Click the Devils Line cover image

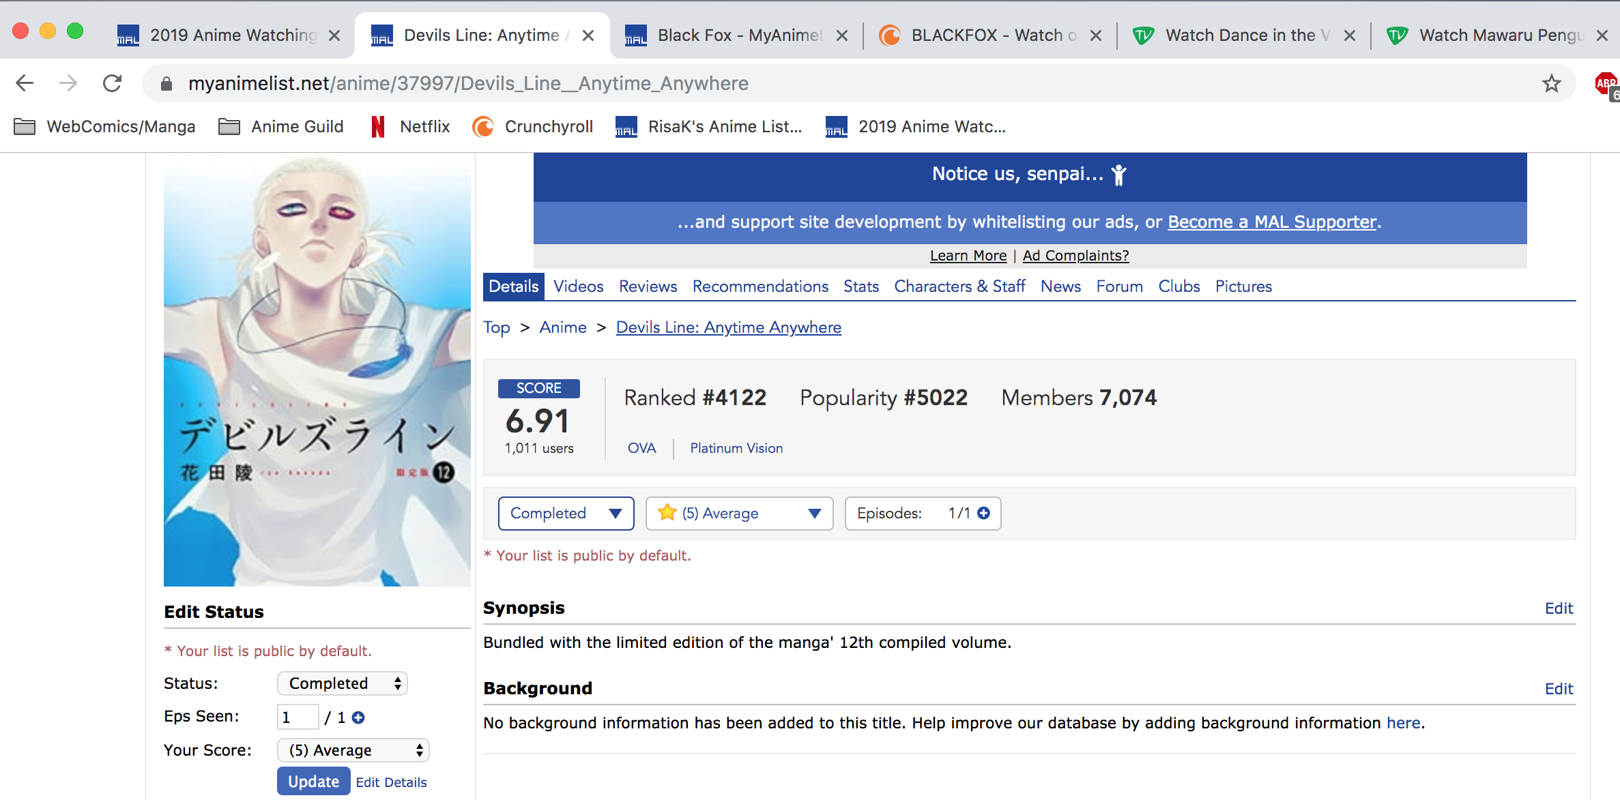(x=317, y=370)
